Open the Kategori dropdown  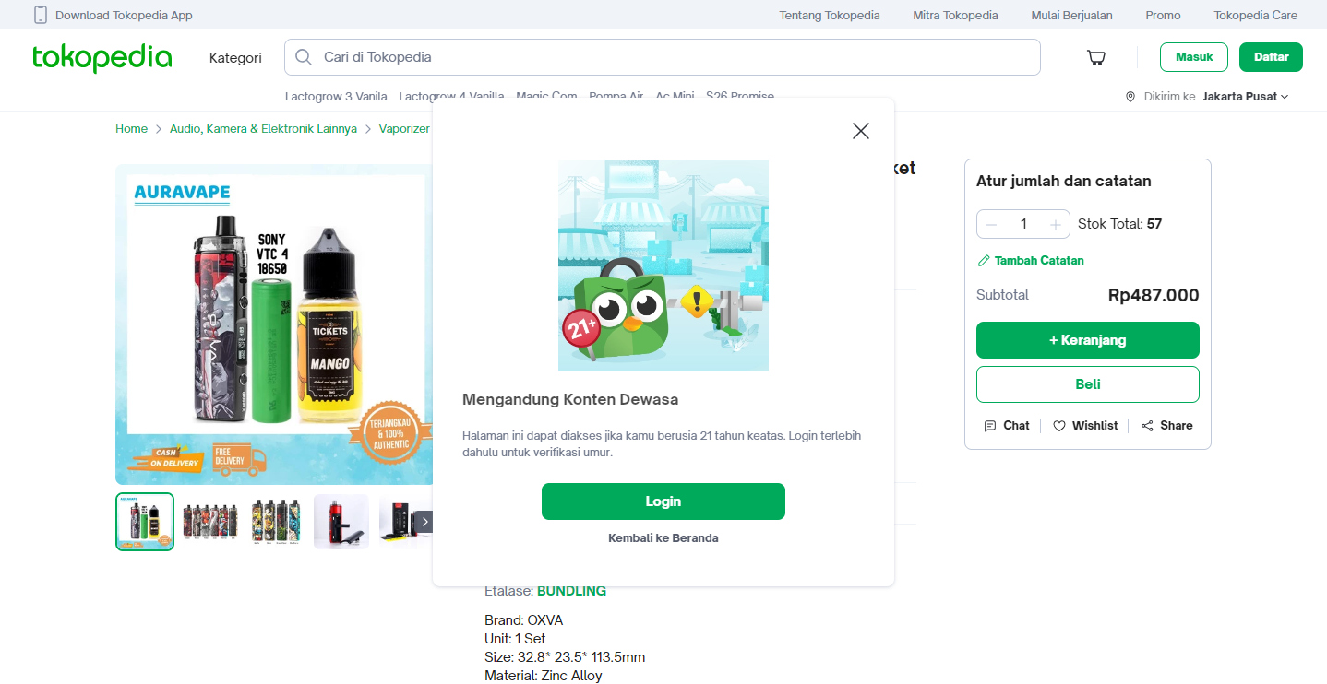pyautogui.click(x=235, y=57)
